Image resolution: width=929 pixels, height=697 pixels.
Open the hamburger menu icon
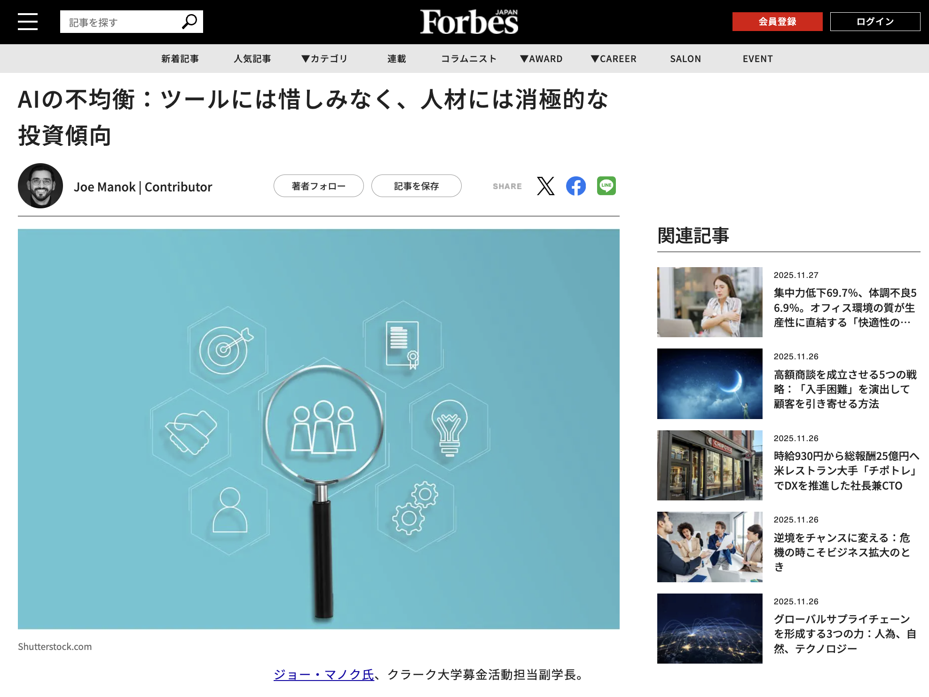(28, 22)
